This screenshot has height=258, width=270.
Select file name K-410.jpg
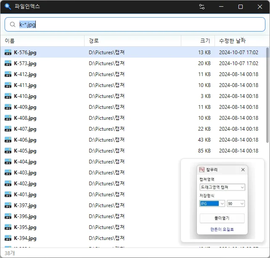pyautogui.click(x=25, y=96)
